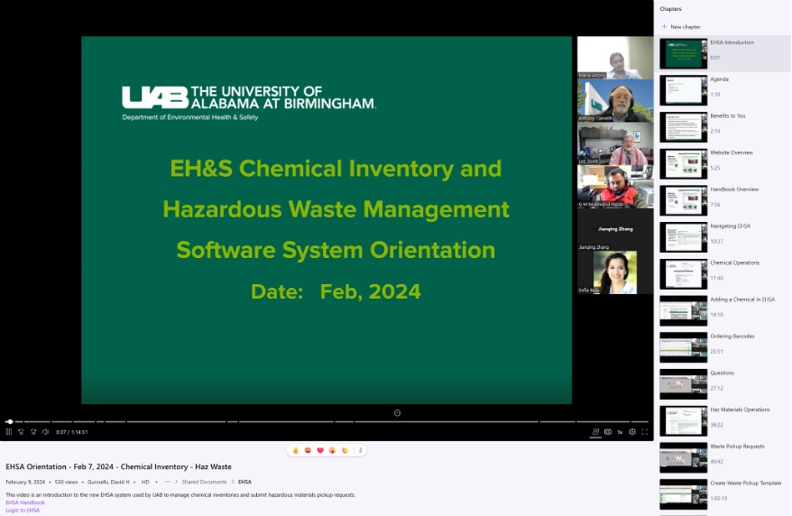Click Sofia's participant video tile
Image resolution: width=792 pixels, height=516 pixels.
click(x=615, y=272)
